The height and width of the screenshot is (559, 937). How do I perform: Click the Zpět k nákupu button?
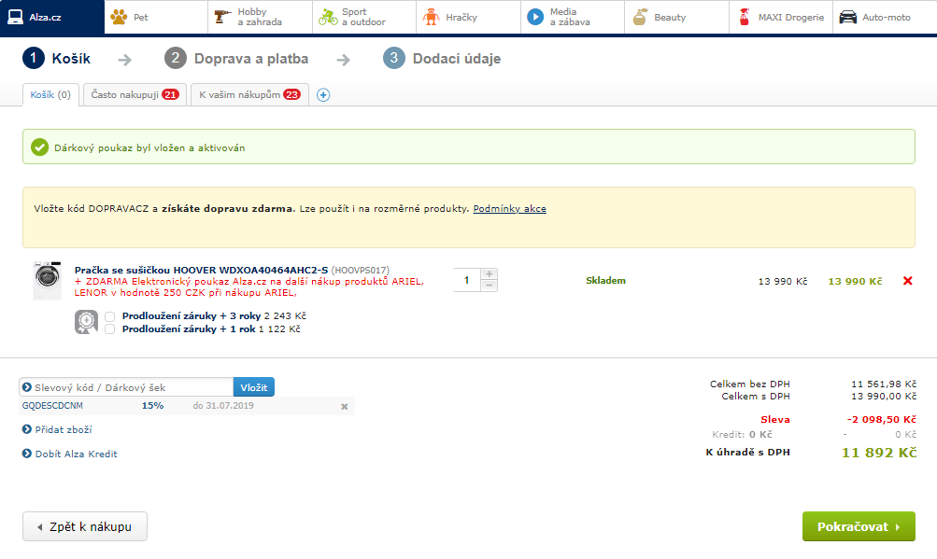(85, 526)
